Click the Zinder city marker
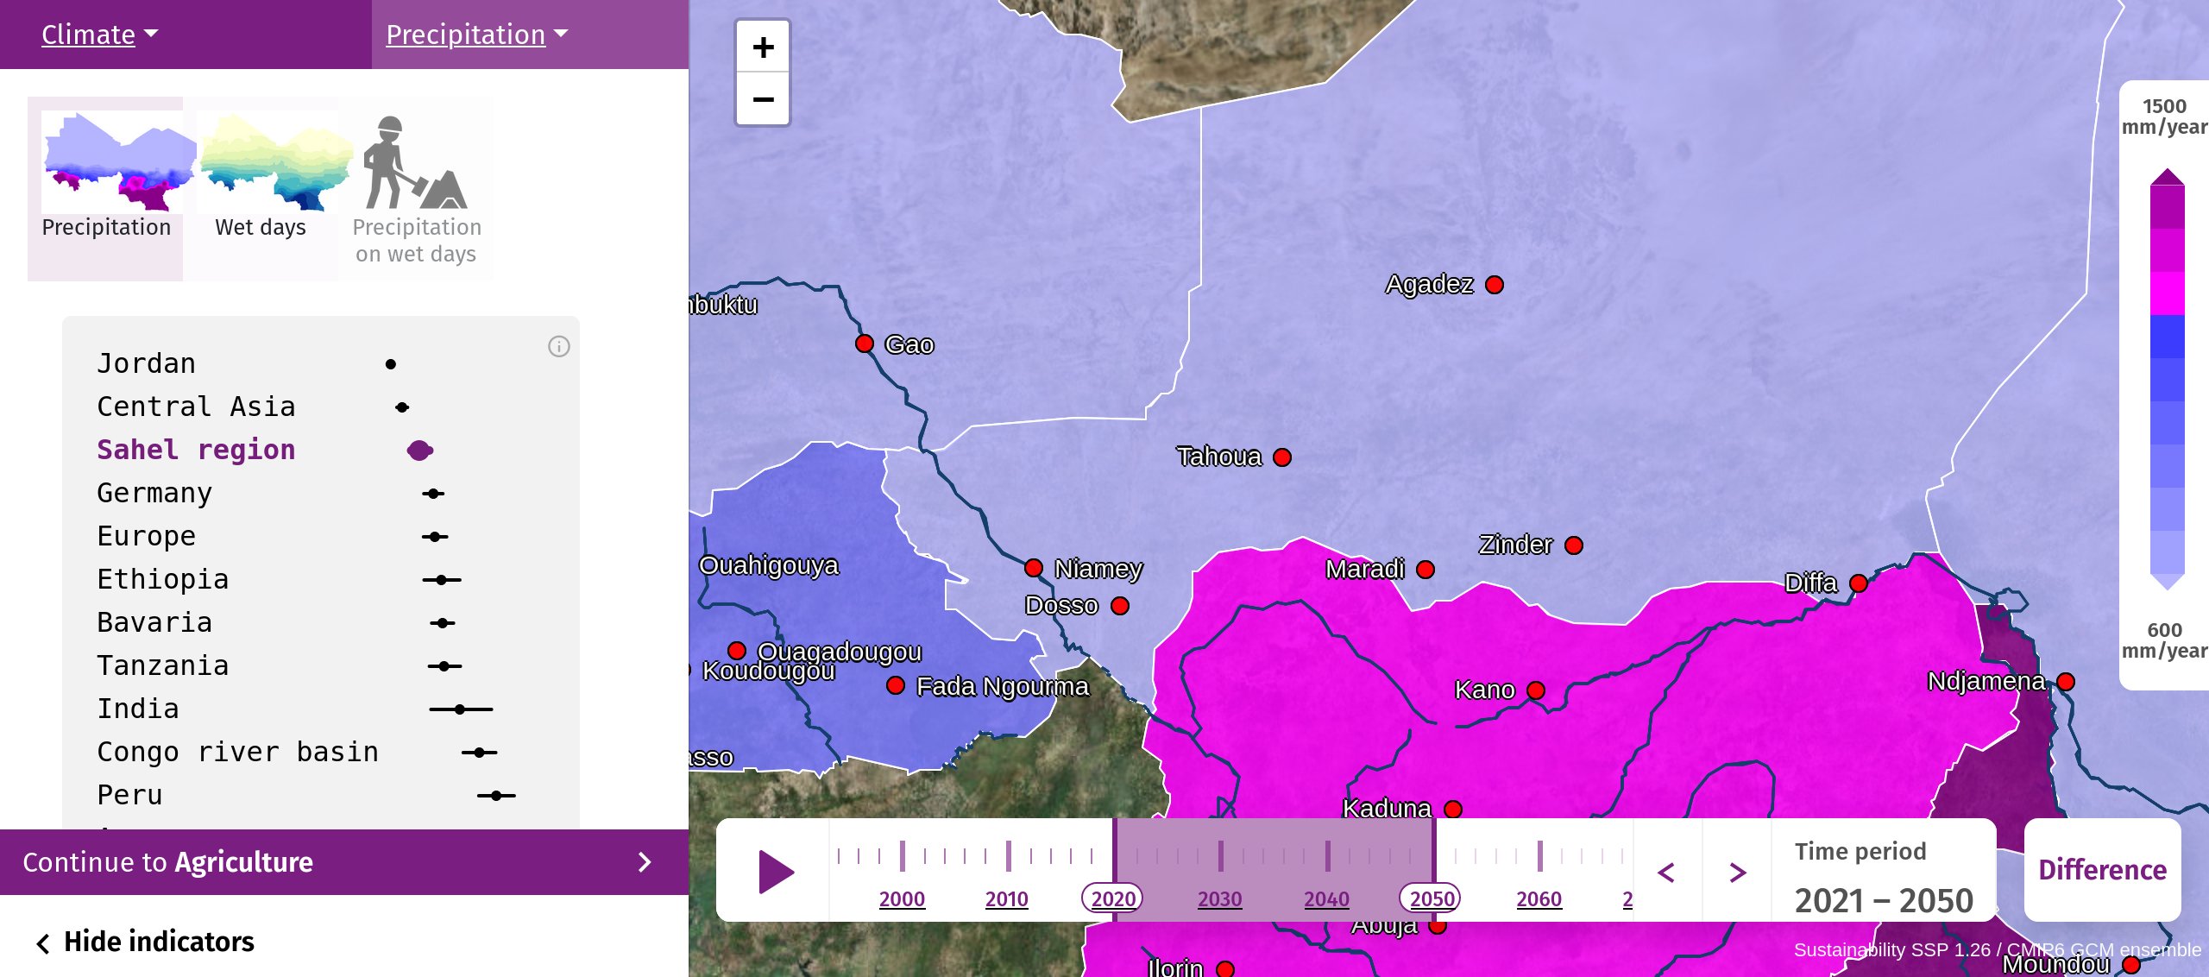The height and width of the screenshot is (977, 2209). 1574,545
